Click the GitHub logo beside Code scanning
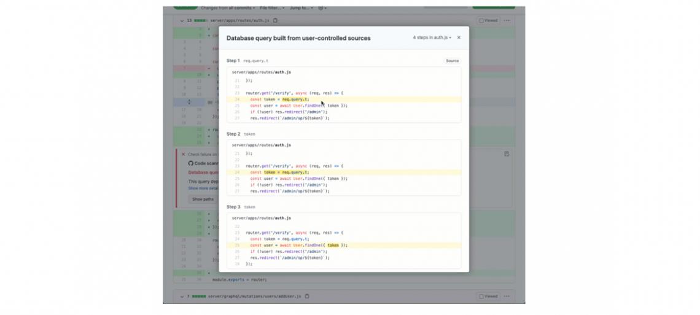700x315 pixels. click(191, 163)
